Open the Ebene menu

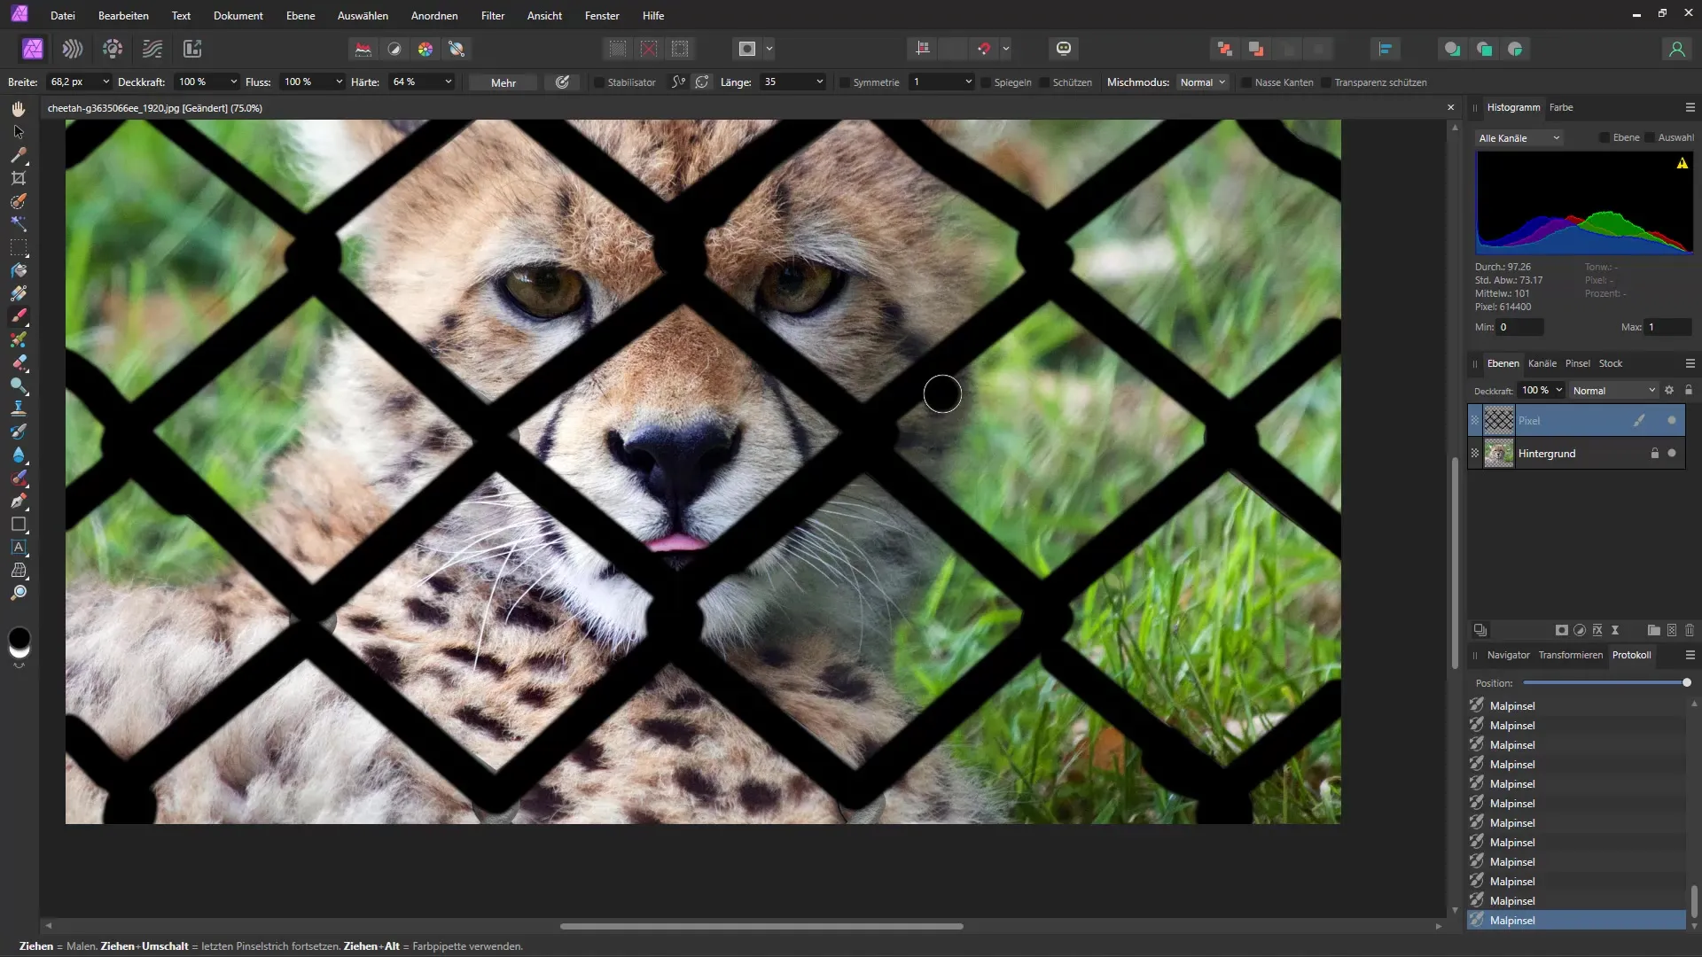click(x=301, y=16)
